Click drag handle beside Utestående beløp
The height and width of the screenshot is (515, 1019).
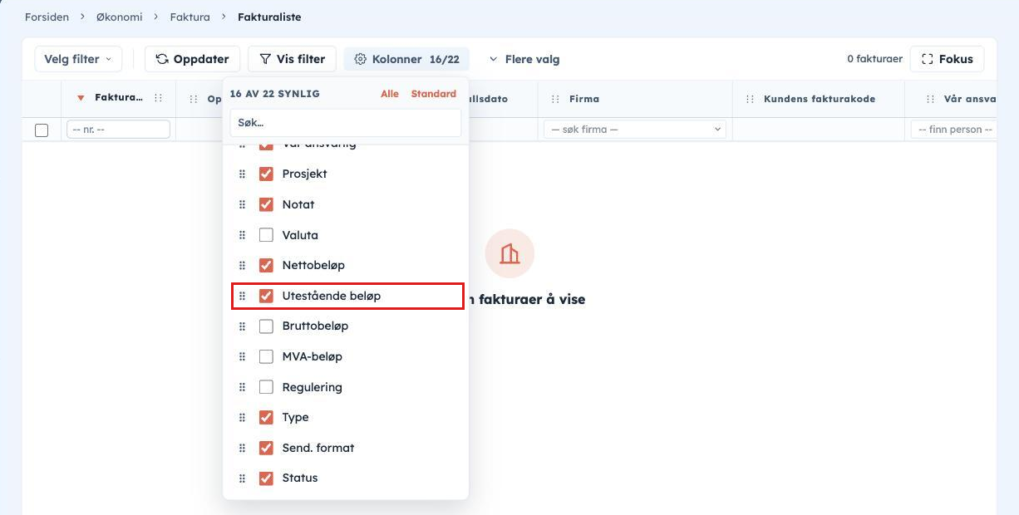[243, 296]
